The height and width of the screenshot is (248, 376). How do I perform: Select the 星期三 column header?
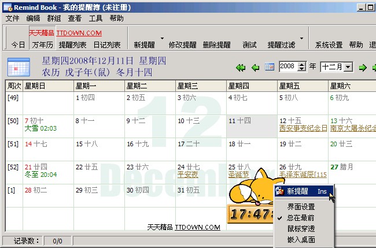tap(201, 86)
